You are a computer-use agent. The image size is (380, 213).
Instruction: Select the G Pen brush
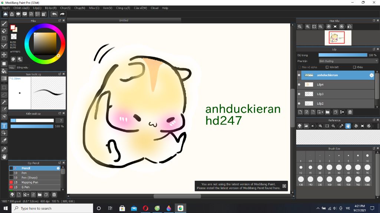tap(35, 187)
